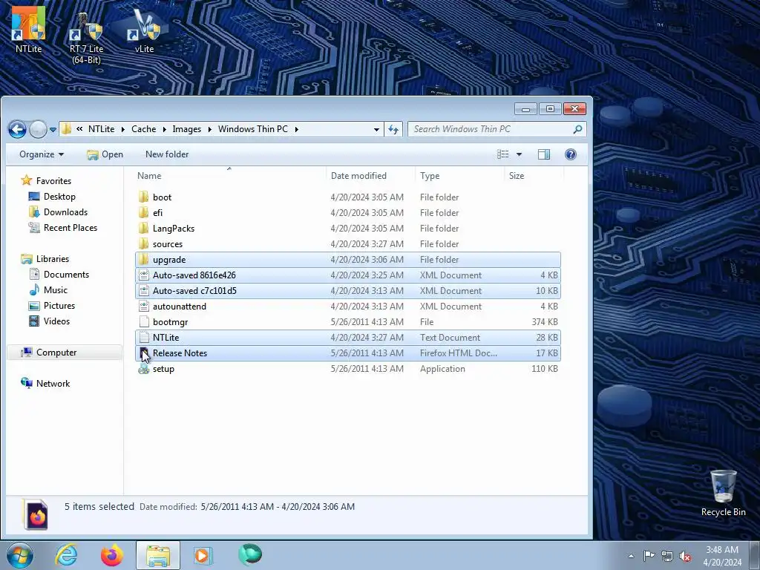Open recent pages dropdown beside navigation arrows
Viewport: 760px width, 570px height.
(x=53, y=129)
